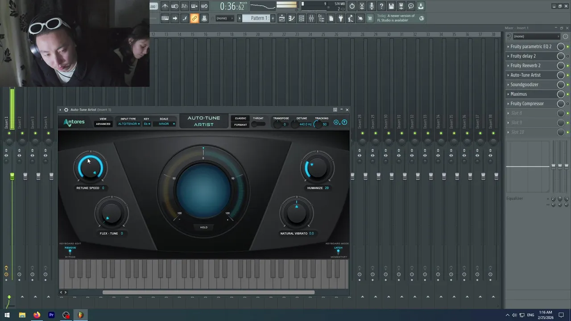The width and height of the screenshot is (571, 321).
Task: Open the Input Type ALTO/TENOR dropdown
Action: [128, 124]
